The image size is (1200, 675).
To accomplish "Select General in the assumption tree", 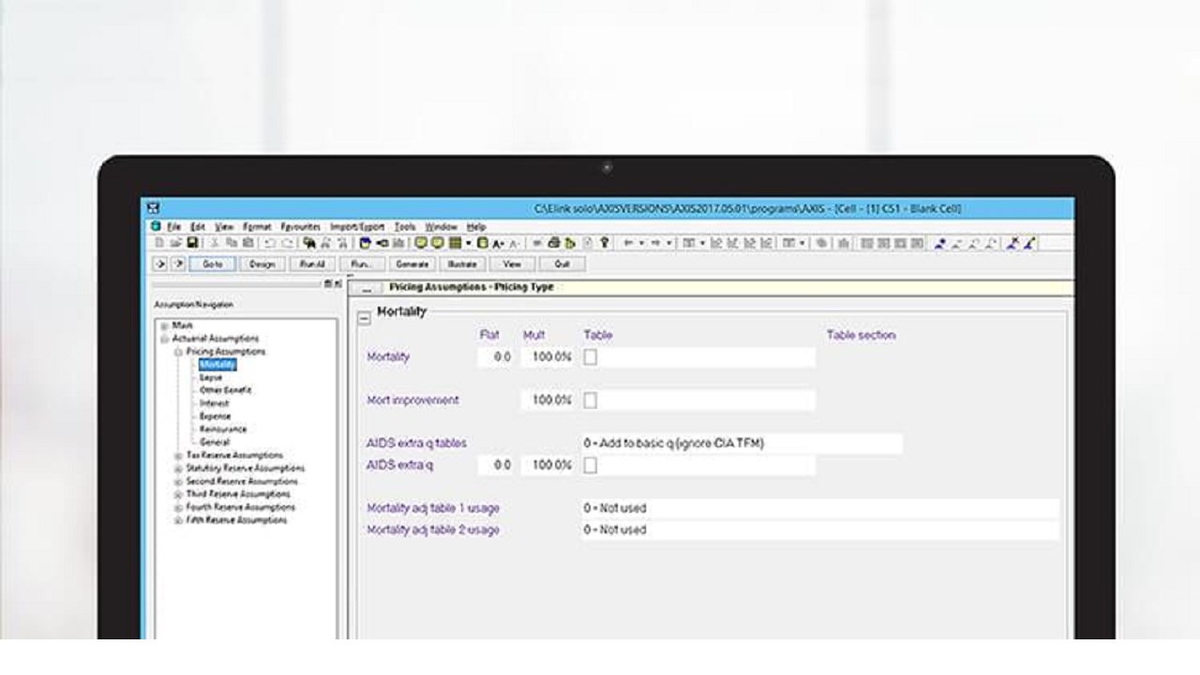I will 215,442.
